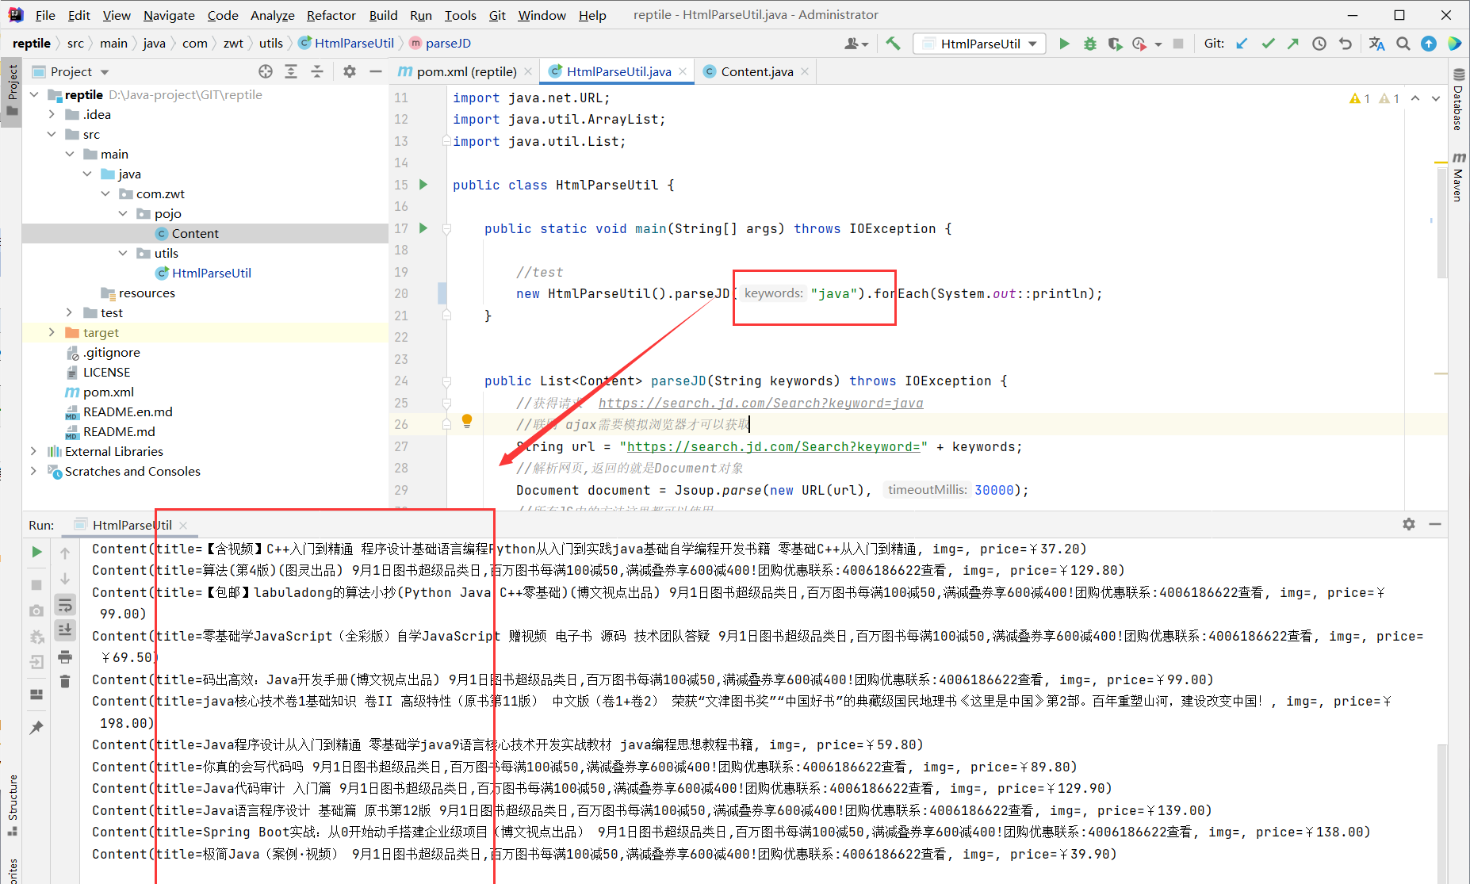Switch to pom.xml (reptile) tab
The image size is (1470, 884).
click(x=466, y=71)
